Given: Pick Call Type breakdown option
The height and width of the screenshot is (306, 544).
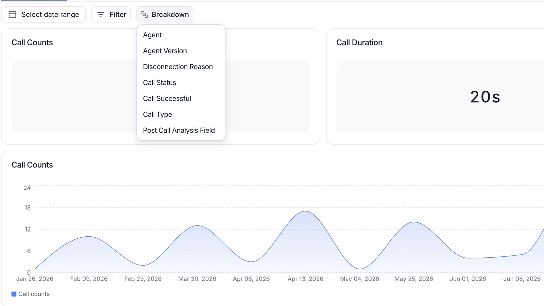Looking at the screenshot, I should coord(181,114).
